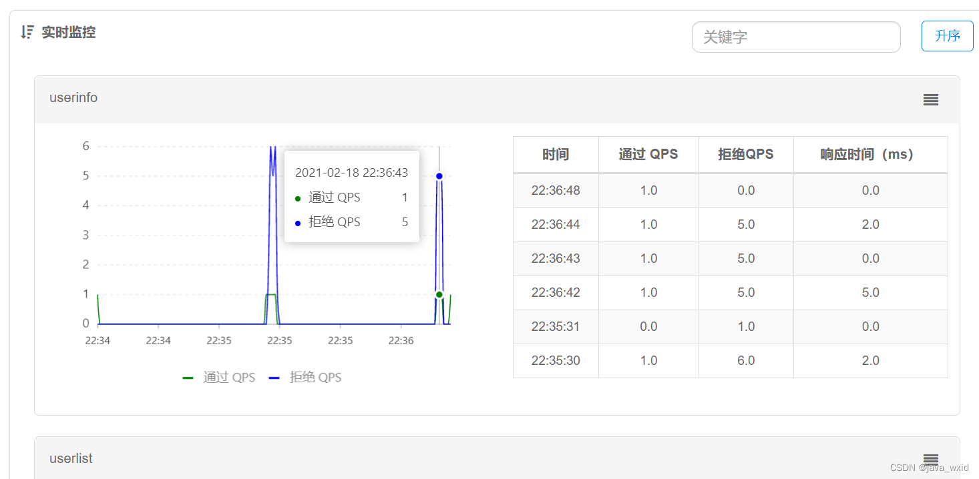
Task: Expand the userlist monitoring panel
Action: pos(71,458)
